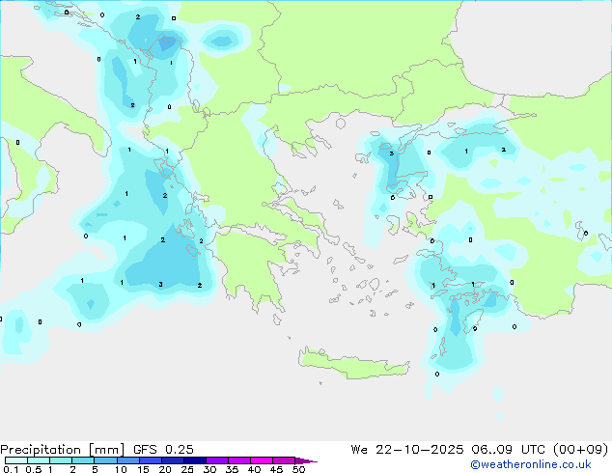Click the '0.1' legend scale label
Image resolution: width=612 pixels, height=473 pixels.
(11, 469)
